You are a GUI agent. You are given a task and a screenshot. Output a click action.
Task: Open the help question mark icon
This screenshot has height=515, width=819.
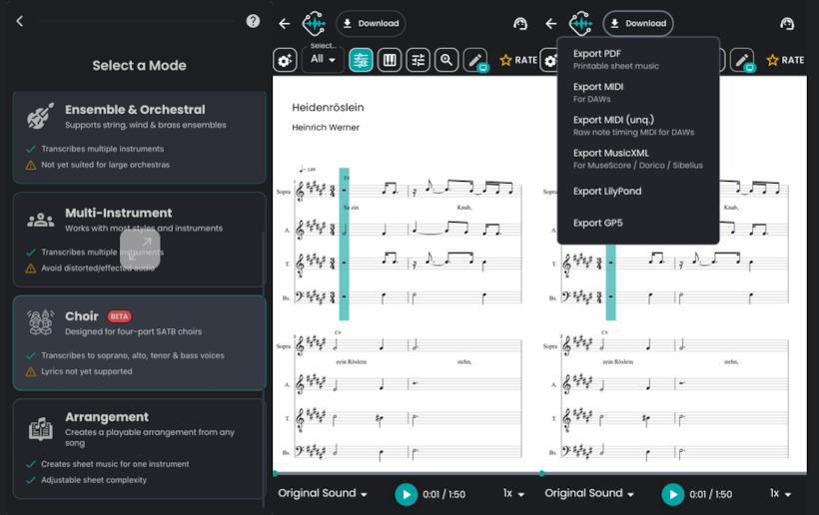pyautogui.click(x=253, y=21)
